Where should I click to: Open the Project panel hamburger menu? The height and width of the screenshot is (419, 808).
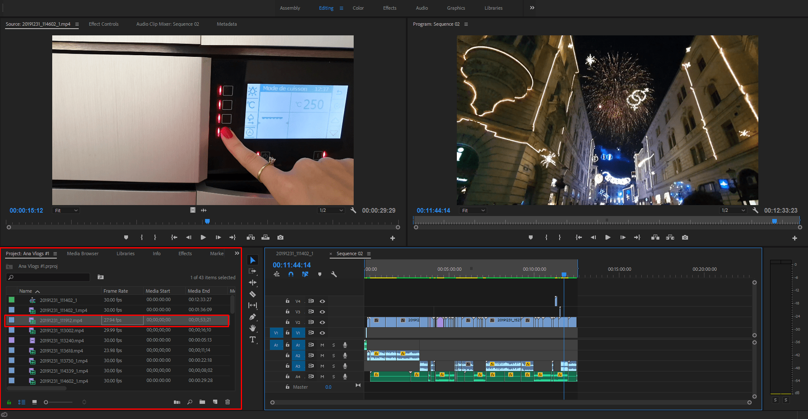coord(56,254)
